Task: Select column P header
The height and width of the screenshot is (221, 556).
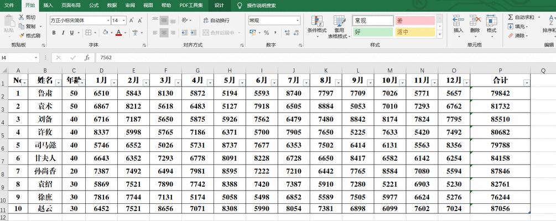Action: pos(500,71)
